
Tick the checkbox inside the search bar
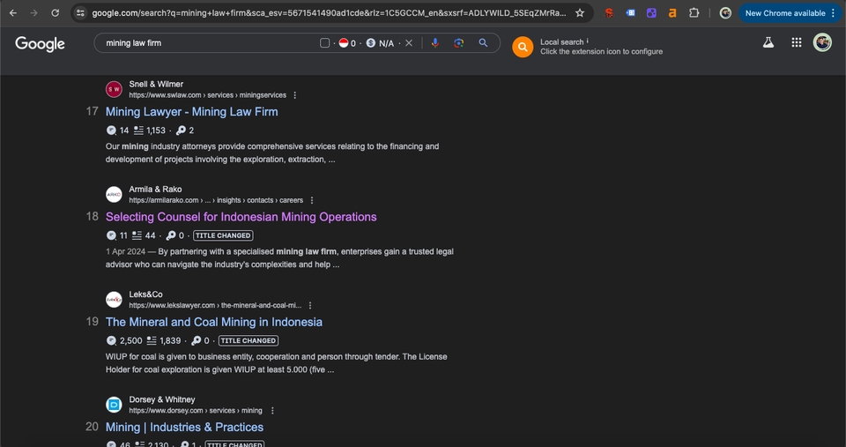pos(325,43)
